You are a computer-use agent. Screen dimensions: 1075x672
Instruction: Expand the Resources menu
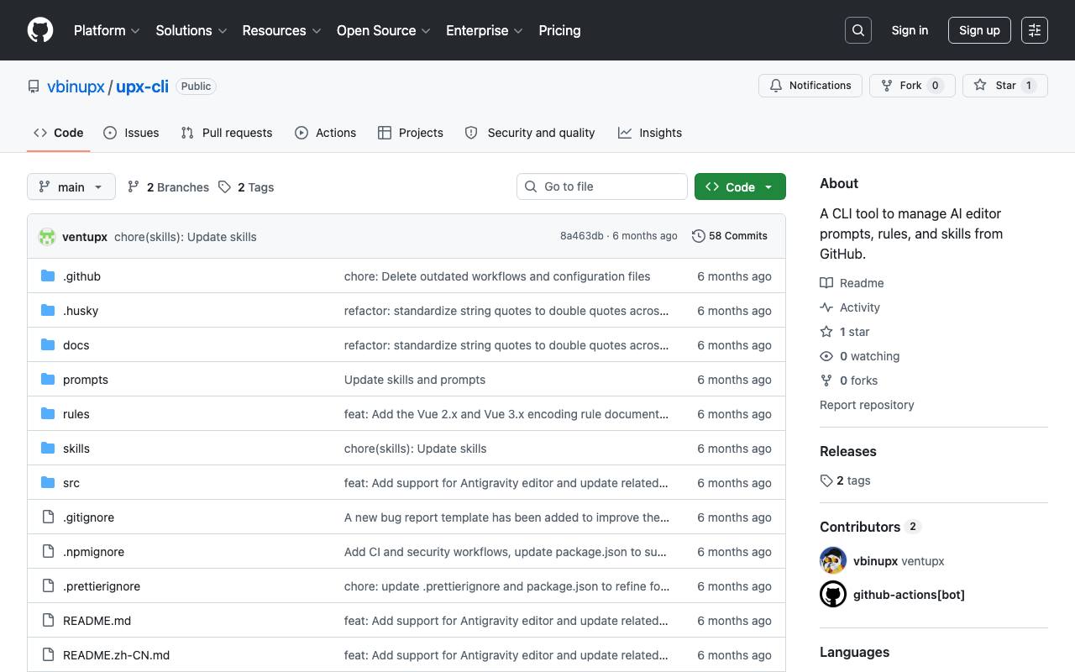pos(281,30)
